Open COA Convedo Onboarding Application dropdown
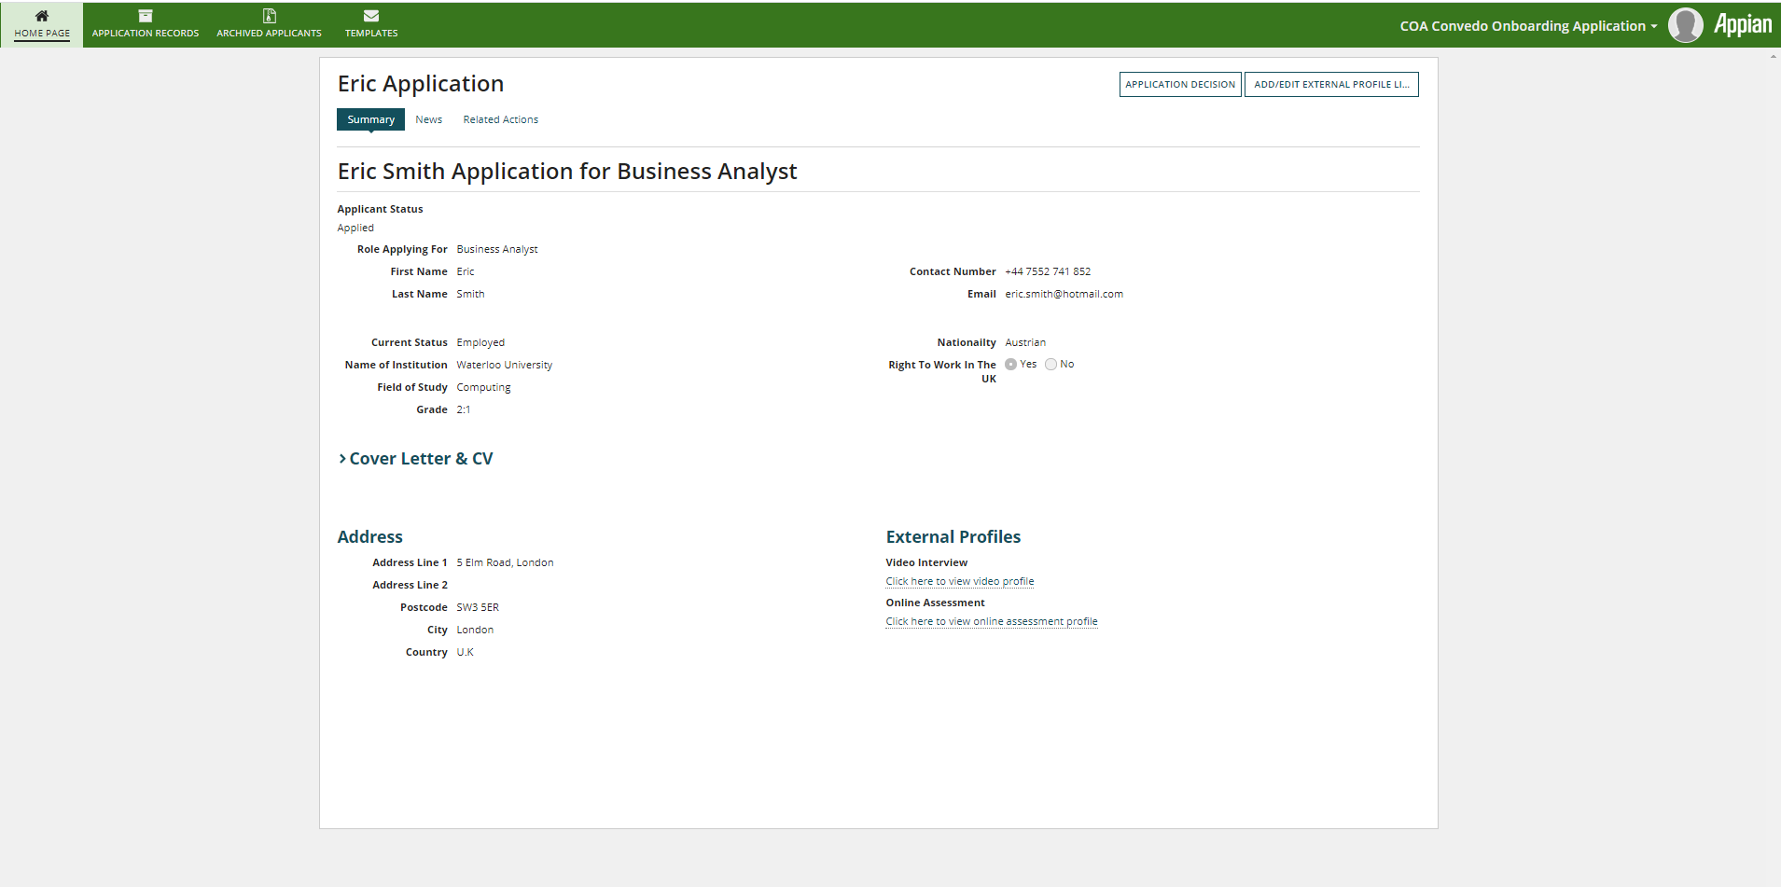Viewport: 1781px width, 887px height. tap(1528, 26)
